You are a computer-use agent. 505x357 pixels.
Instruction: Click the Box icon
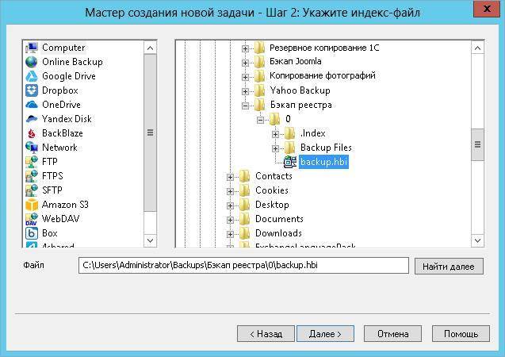[32, 233]
